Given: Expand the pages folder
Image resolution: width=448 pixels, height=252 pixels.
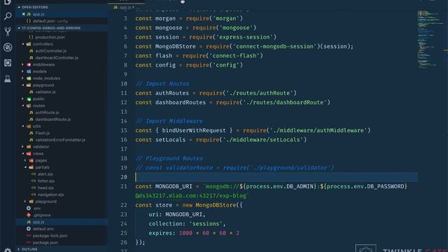Looking at the screenshot, I should (x=25, y=160).
